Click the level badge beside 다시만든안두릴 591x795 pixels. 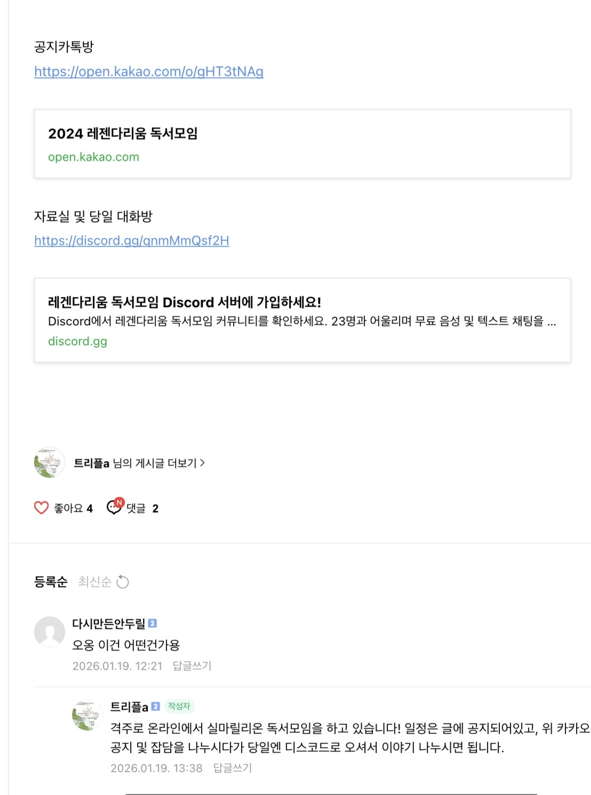(153, 623)
